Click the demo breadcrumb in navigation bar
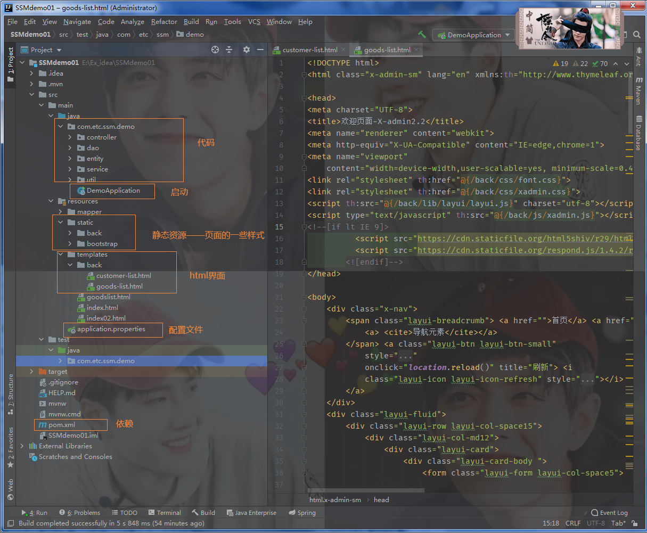This screenshot has height=533, width=647. pyautogui.click(x=190, y=35)
